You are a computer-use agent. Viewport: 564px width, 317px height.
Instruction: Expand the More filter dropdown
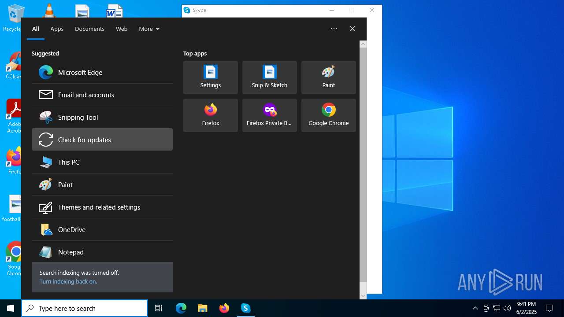pyautogui.click(x=149, y=29)
